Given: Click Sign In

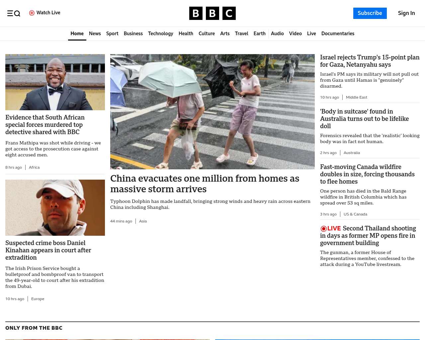Looking at the screenshot, I should pyautogui.click(x=406, y=13).
